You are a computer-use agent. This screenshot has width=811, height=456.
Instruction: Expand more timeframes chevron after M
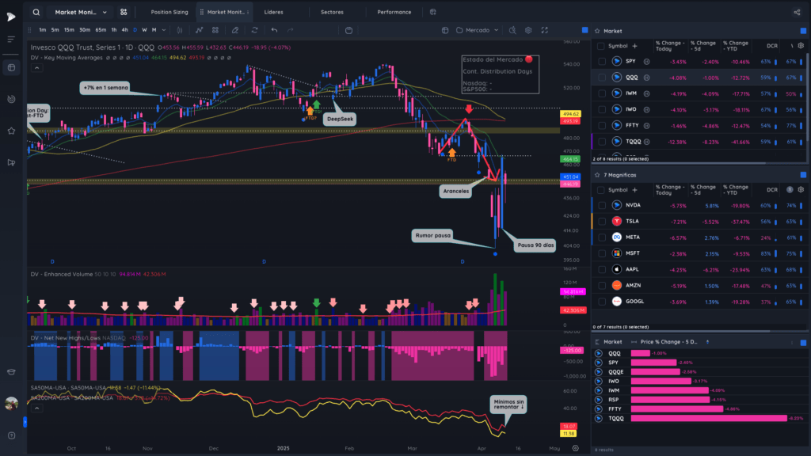point(164,30)
